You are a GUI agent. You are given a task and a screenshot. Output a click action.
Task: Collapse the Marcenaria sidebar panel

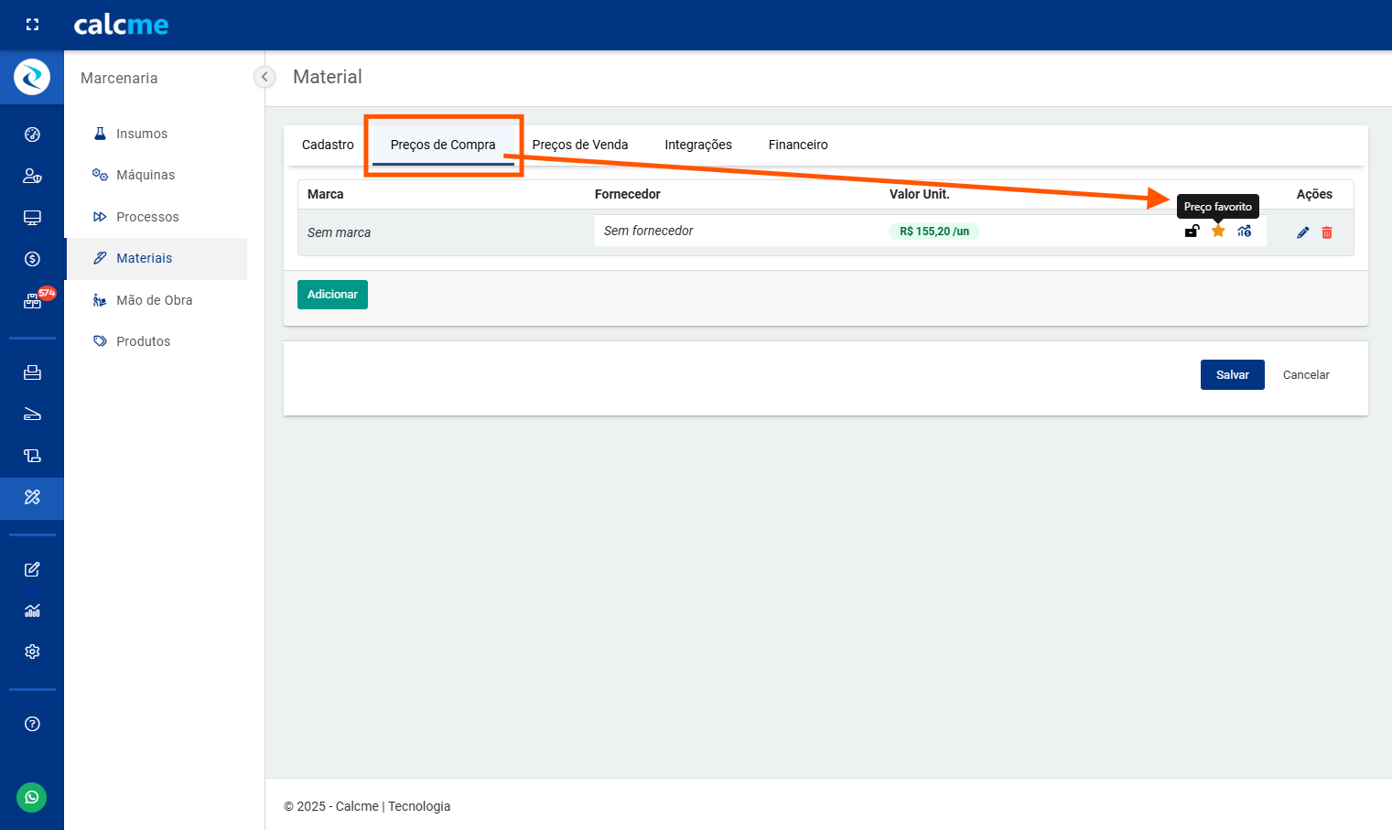tap(264, 77)
